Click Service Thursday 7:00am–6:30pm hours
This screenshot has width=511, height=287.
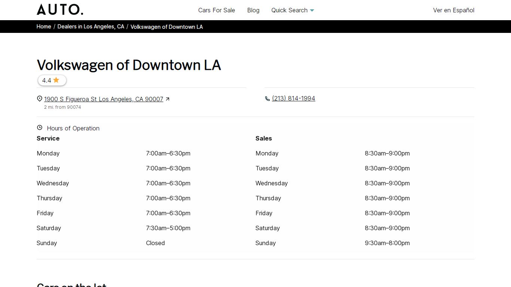point(168,198)
